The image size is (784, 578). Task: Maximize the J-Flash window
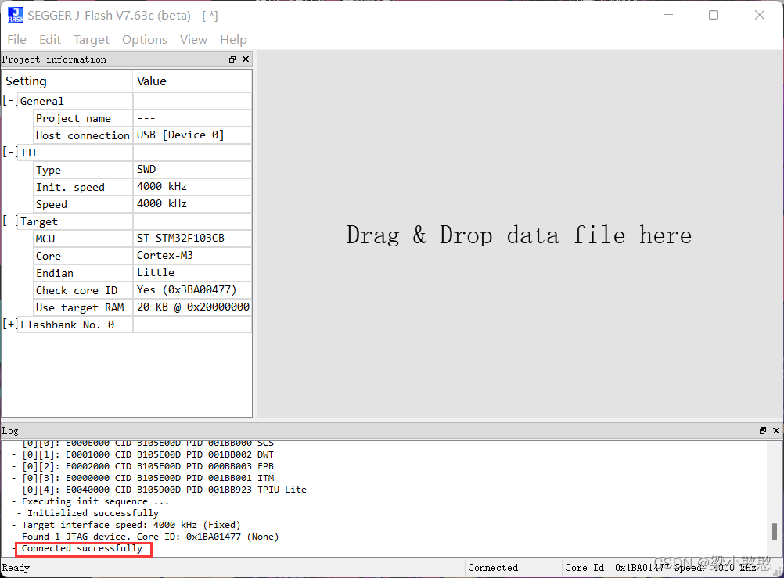(x=714, y=15)
